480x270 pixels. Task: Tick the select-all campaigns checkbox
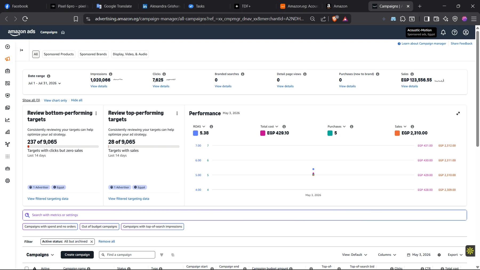[x=27, y=268]
